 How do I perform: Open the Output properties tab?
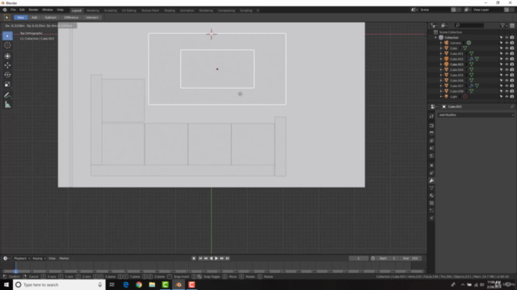coord(431,133)
